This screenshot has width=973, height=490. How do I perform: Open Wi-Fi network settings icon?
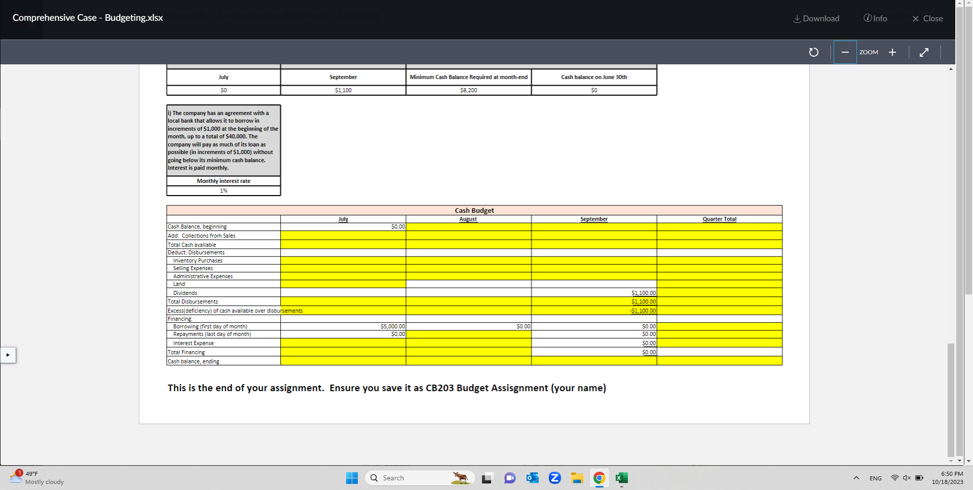[894, 478]
